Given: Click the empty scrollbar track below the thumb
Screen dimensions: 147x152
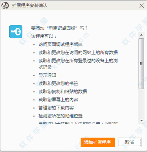Looking at the screenshot, I should (141, 103).
